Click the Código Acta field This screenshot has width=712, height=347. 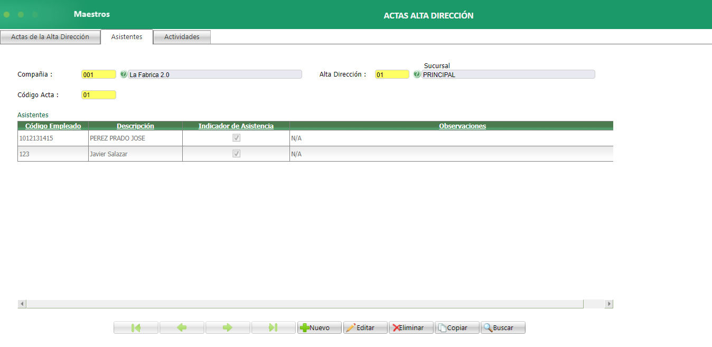click(x=99, y=95)
